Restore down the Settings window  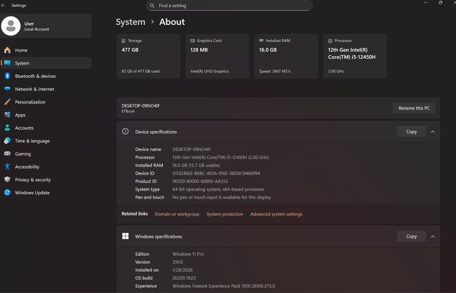tap(440, 3)
